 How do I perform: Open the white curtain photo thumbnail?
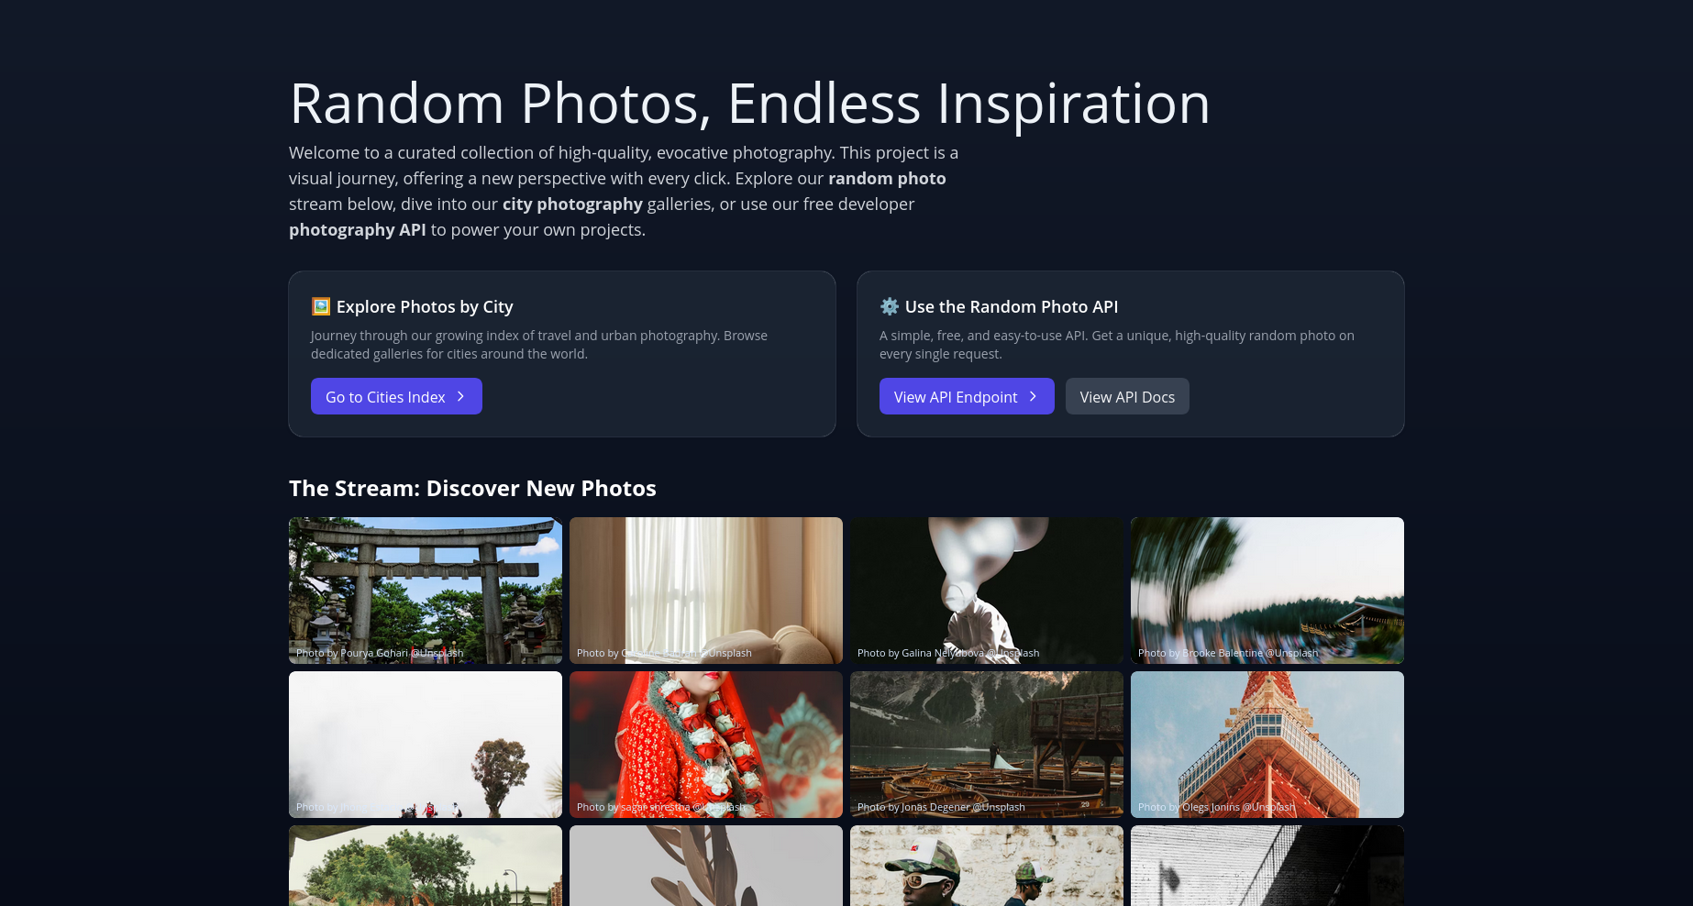706,591
